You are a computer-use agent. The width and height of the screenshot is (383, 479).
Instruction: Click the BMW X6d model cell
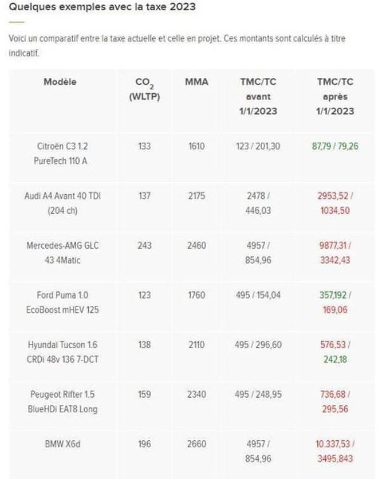(x=62, y=444)
